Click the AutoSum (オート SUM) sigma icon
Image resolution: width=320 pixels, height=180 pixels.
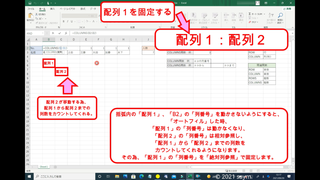[x=250, y=14]
